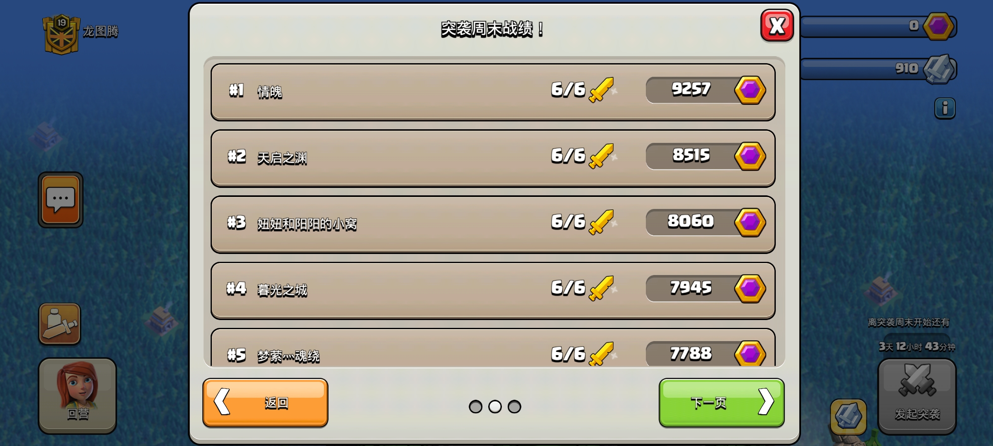Tap the 发起突袭 start raid button
The width and height of the screenshot is (993, 446).
coord(917,396)
